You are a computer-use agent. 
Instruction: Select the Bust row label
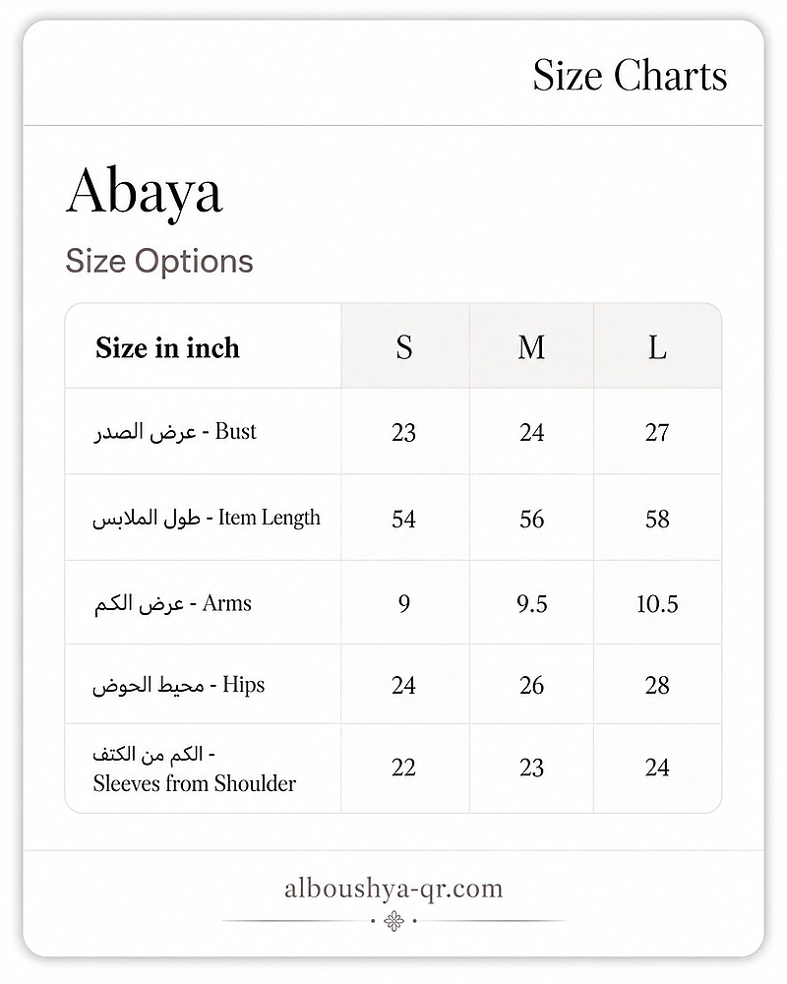(175, 432)
